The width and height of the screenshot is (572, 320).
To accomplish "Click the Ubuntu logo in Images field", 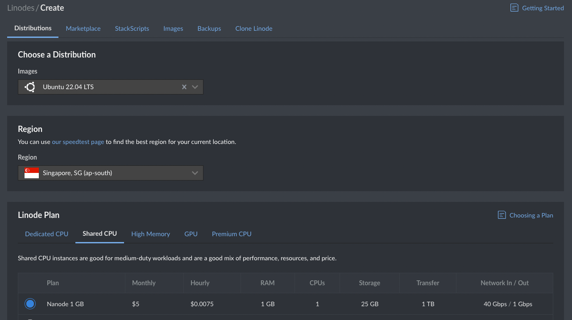I will 30,87.
